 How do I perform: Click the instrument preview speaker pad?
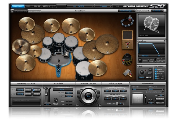138,99
